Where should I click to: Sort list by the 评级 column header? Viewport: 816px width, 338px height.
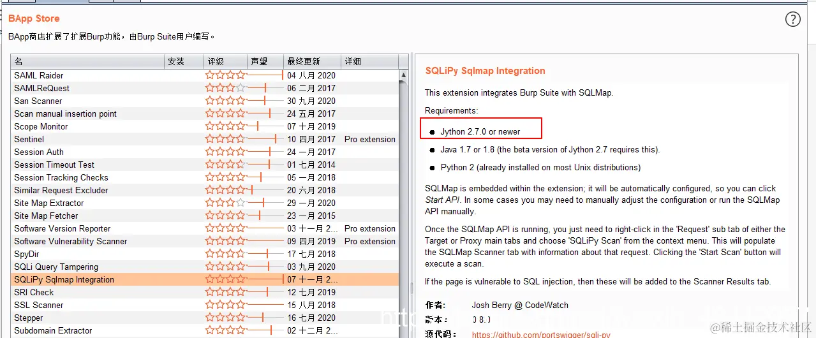click(x=226, y=61)
